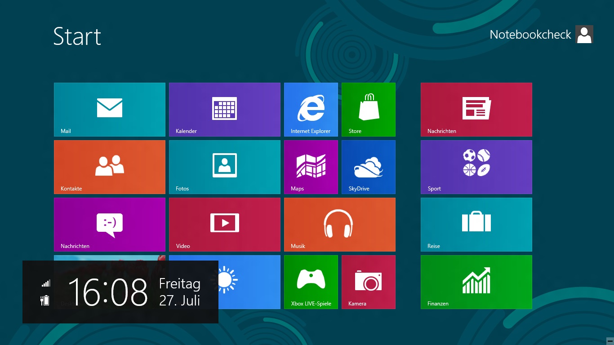The width and height of the screenshot is (614, 345).
Task: Click the Notebookcheck user avatar picture
Action: click(584, 34)
